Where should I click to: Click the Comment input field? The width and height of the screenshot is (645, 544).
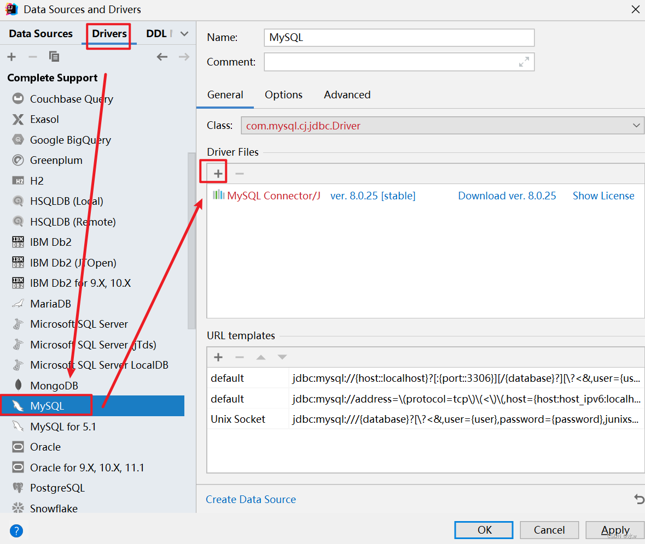[x=399, y=62]
